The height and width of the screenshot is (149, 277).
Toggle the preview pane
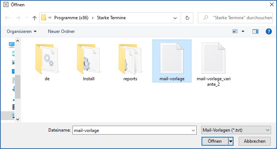255,31
